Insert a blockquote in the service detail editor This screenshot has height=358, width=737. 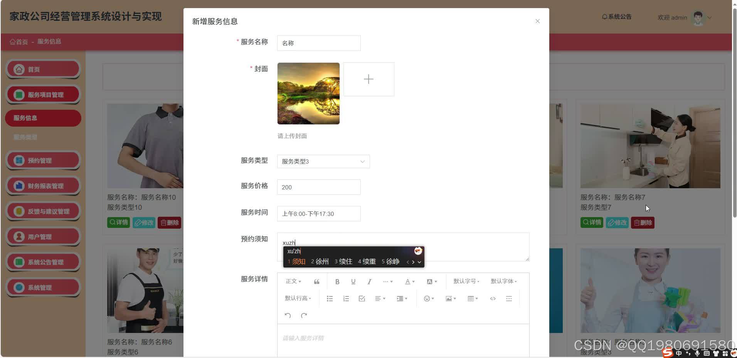tap(316, 281)
